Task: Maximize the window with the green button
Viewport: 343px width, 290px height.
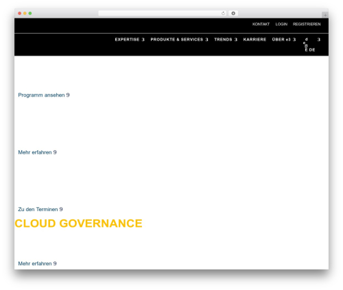Action: click(x=30, y=13)
